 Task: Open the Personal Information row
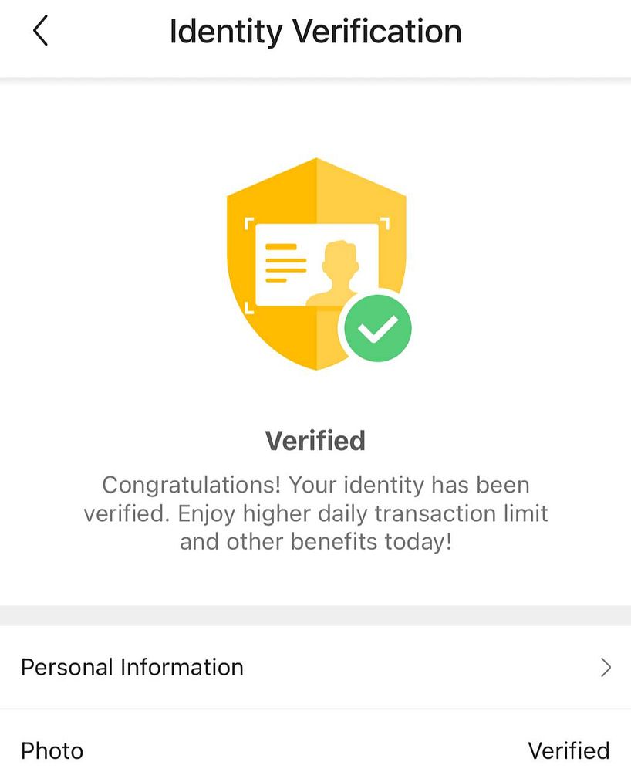315,668
